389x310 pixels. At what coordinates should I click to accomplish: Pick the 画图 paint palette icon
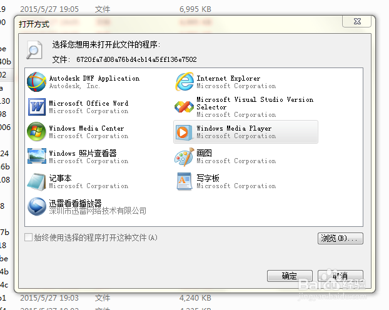184,157
